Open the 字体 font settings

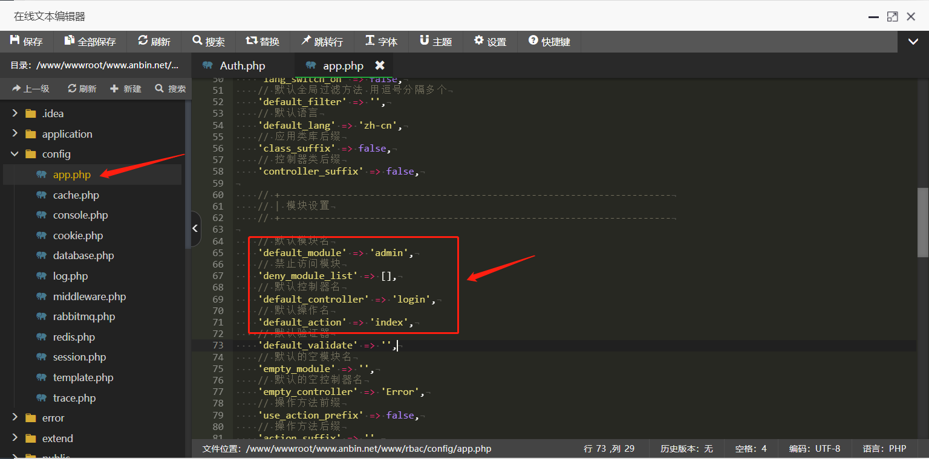(x=382, y=42)
